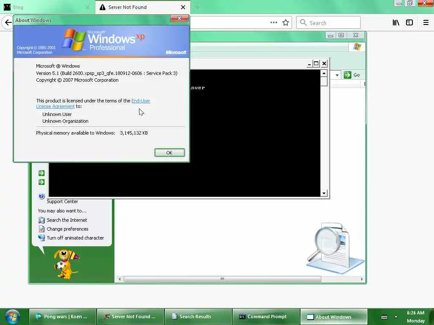The width and height of the screenshot is (434, 325).
Task: Open a new tab with plus button
Action: tap(198, 7)
